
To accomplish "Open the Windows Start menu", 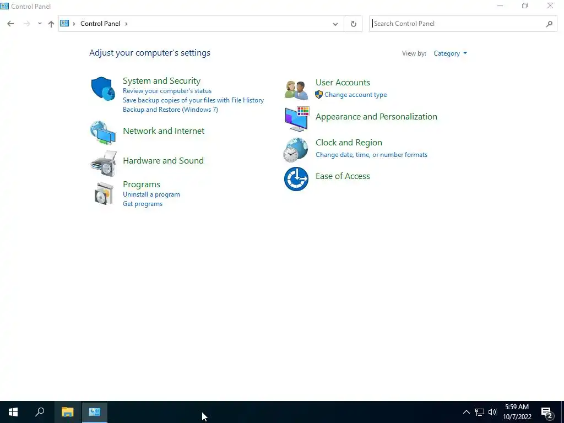I will 13,412.
